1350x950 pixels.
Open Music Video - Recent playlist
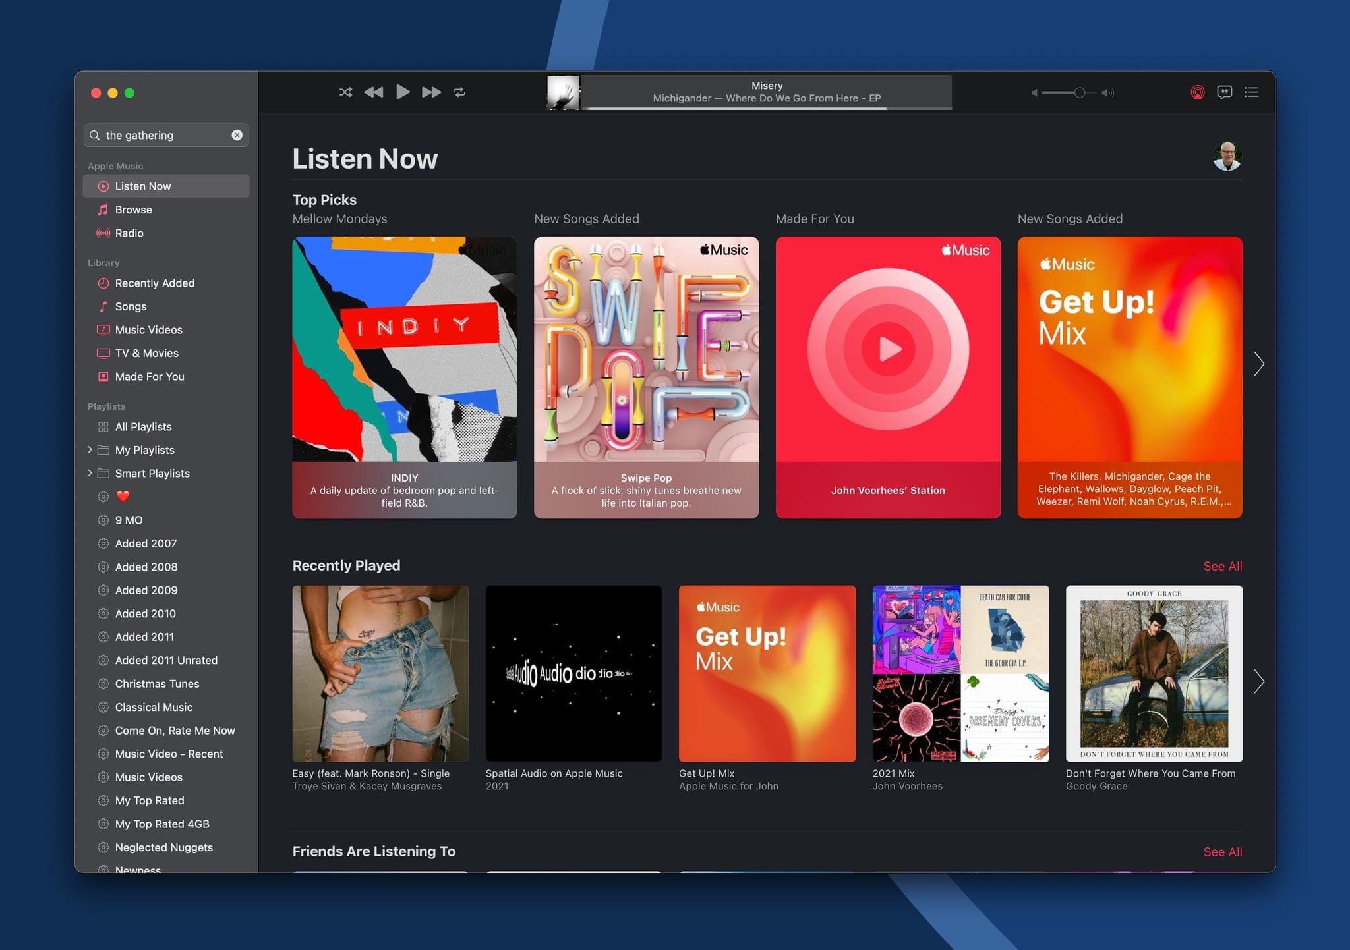tap(166, 754)
